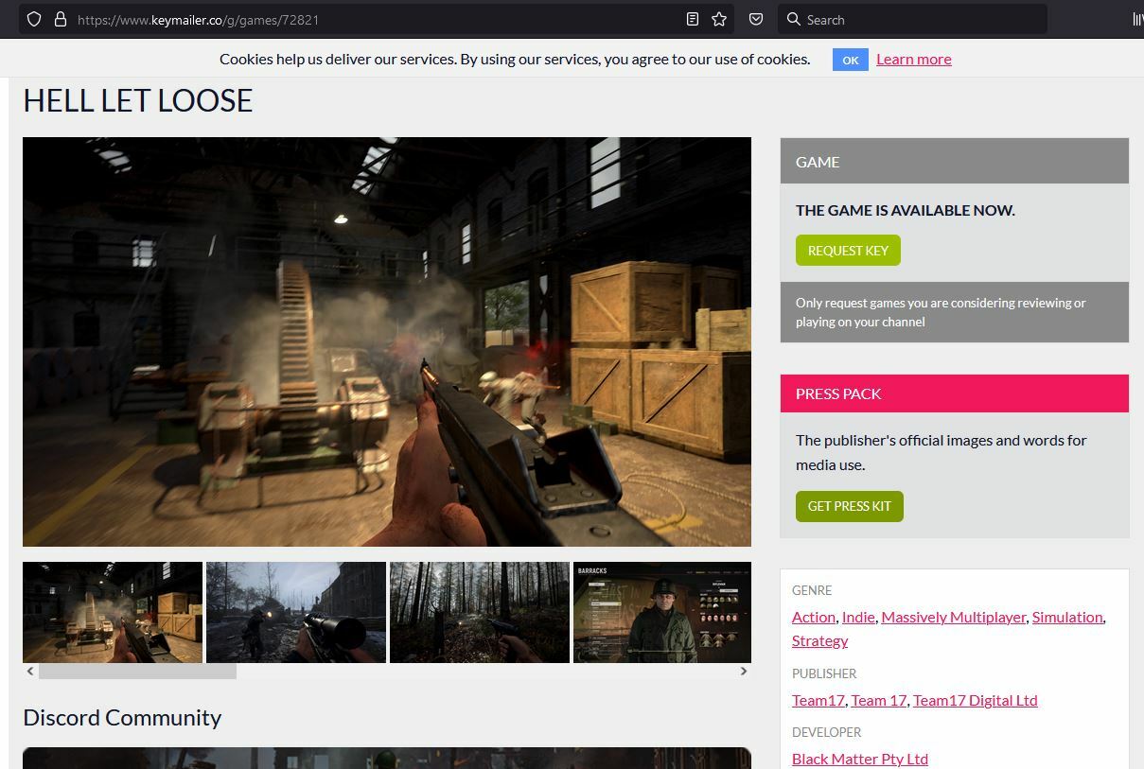Click THE GAME IS AVAILABLE NOW text
The width and height of the screenshot is (1144, 769).
tap(906, 210)
